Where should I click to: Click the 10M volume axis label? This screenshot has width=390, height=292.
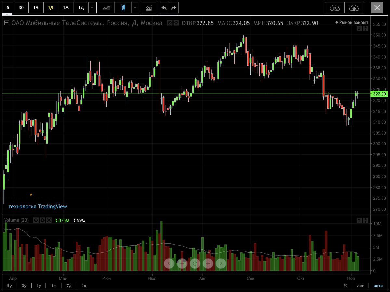click(377, 224)
